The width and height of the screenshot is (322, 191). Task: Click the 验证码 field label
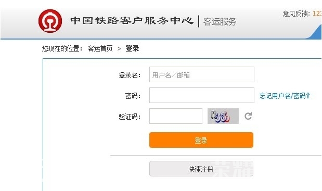coord(130,117)
